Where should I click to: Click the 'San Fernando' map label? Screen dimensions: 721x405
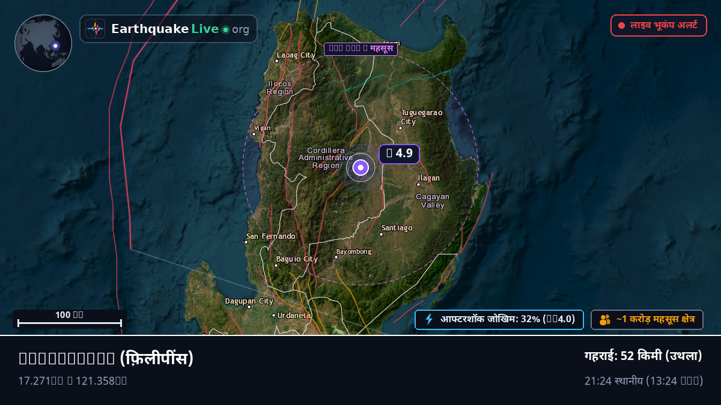pyautogui.click(x=271, y=236)
